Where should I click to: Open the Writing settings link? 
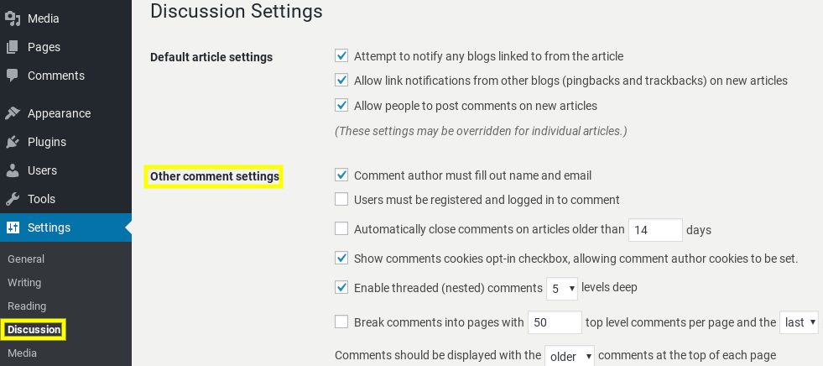24,283
